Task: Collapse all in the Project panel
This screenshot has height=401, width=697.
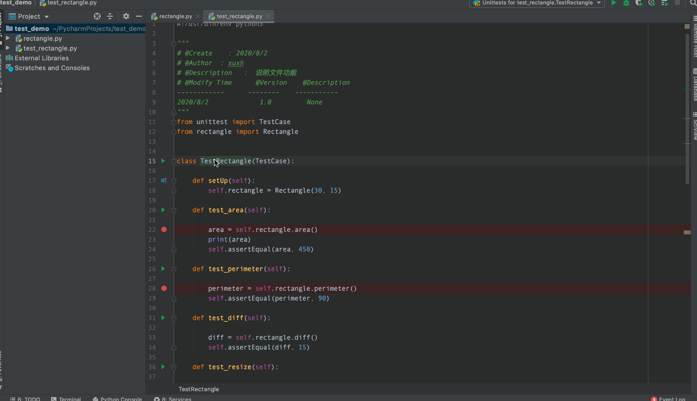Action: [110, 16]
